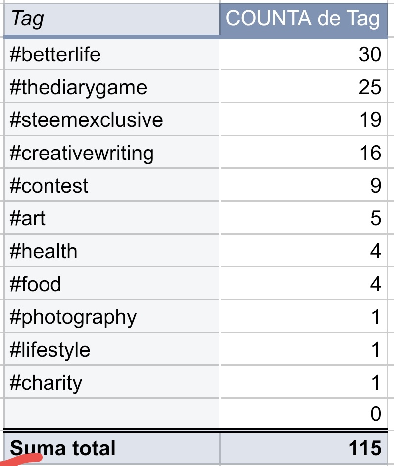The width and height of the screenshot is (394, 466).
Task: Select the #food cell
Action: coord(111,284)
